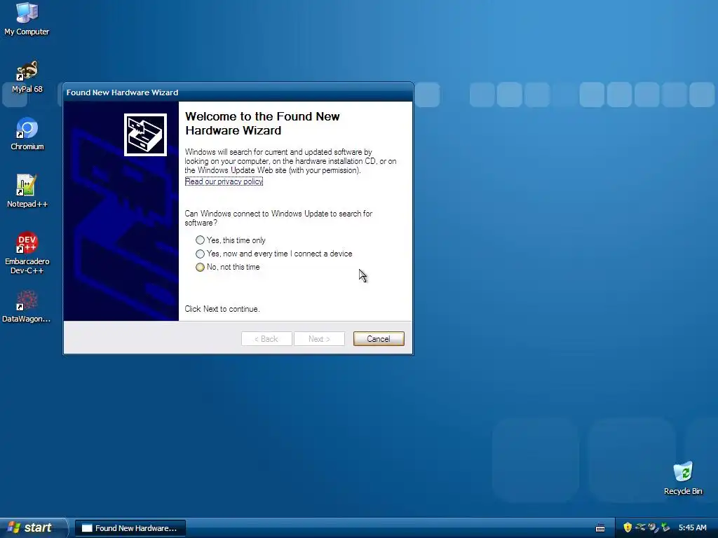The height and width of the screenshot is (538, 718).
Task: Click the 5:45 AM taskbar clock
Action: click(692, 527)
